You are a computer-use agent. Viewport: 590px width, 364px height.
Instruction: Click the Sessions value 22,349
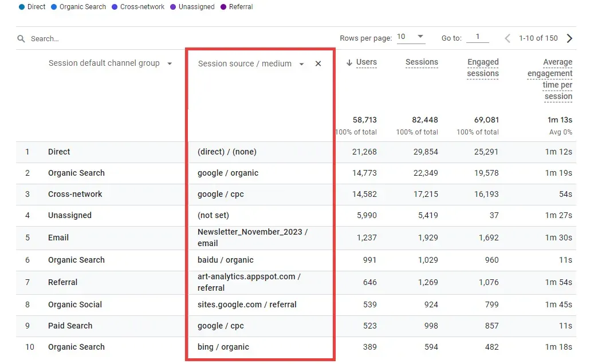coord(426,173)
